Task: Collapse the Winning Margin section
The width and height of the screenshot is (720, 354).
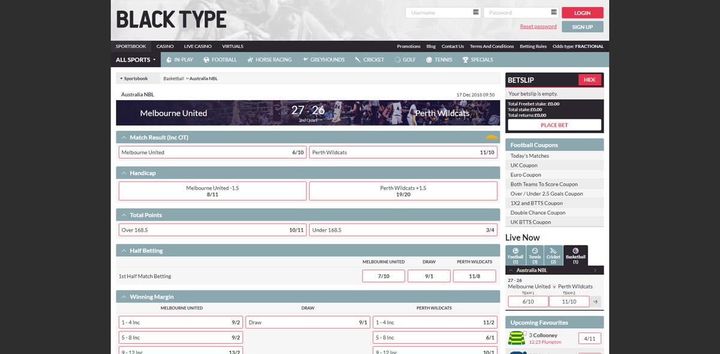Action: [x=124, y=296]
